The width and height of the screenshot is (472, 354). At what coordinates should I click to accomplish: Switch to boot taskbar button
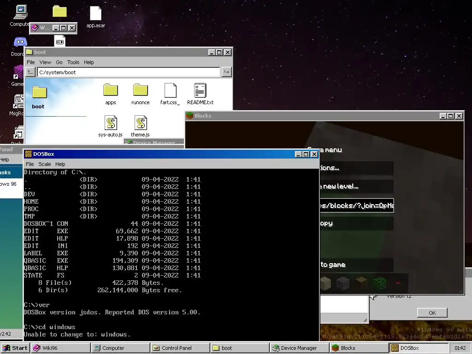click(240, 348)
